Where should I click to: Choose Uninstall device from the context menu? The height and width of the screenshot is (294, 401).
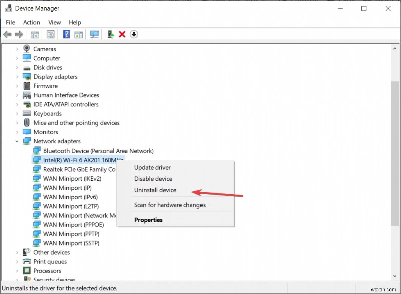point(155,190)
